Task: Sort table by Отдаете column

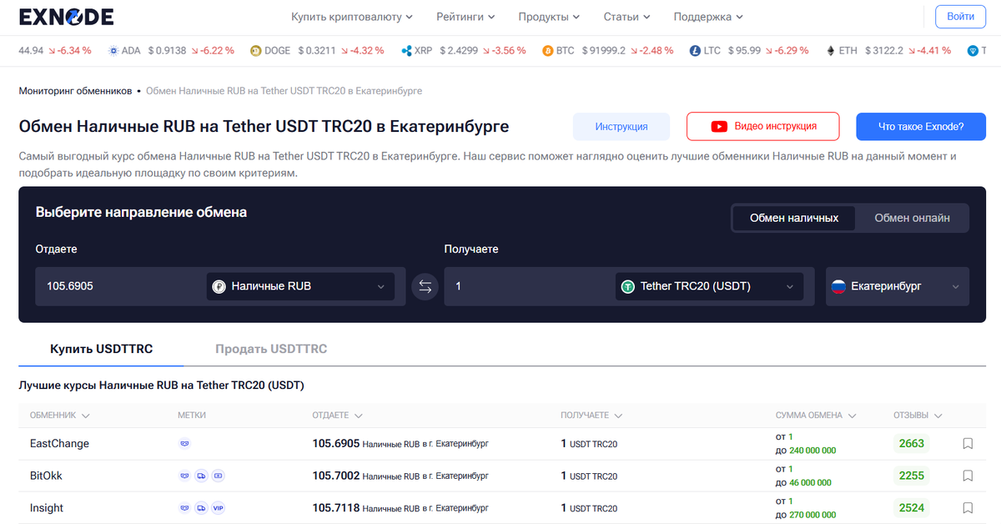Action: click(337, 415)
